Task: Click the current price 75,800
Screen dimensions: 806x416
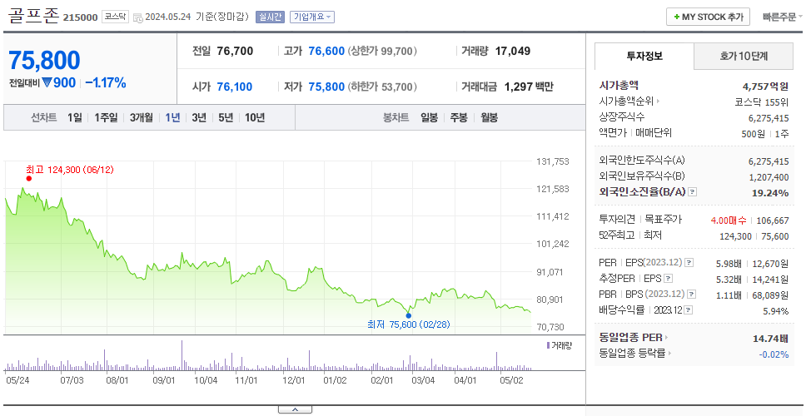Action: pyautogui.click(x=44, y=60)
